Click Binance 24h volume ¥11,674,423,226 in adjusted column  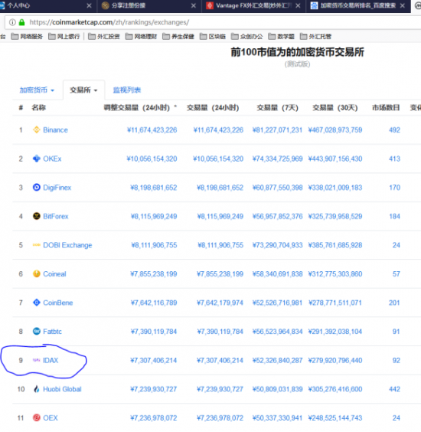[152, 129]
